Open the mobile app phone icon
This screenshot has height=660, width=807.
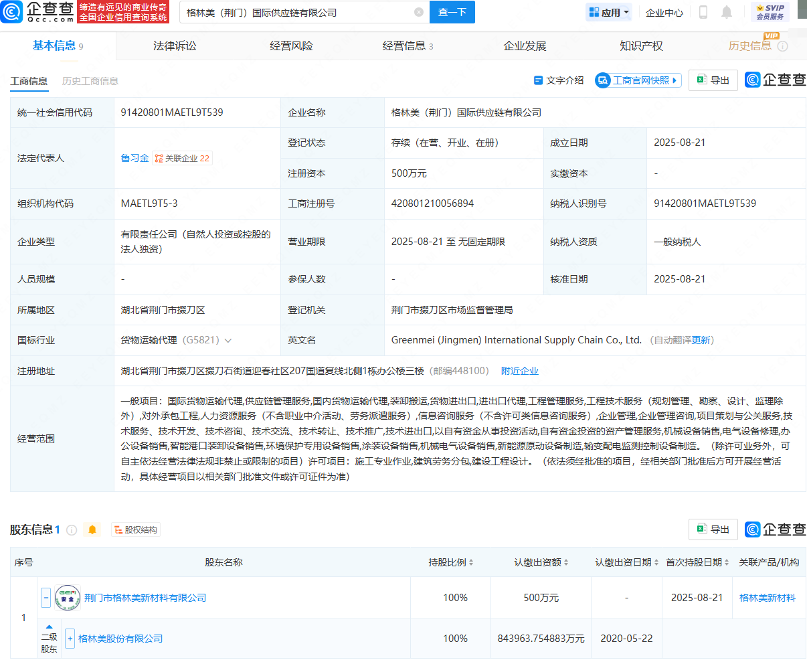(703, 12)
